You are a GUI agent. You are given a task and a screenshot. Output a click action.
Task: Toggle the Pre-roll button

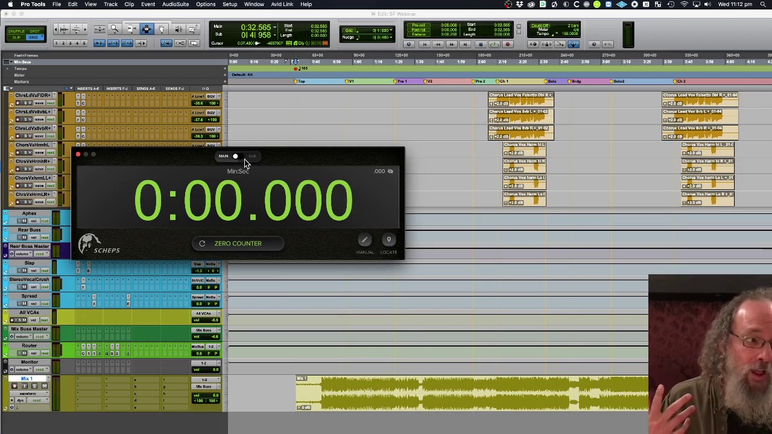click(419, 25)
